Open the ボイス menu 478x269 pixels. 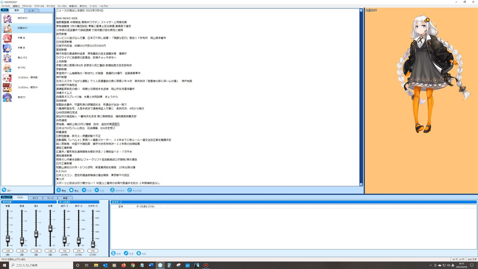[51, 6]
